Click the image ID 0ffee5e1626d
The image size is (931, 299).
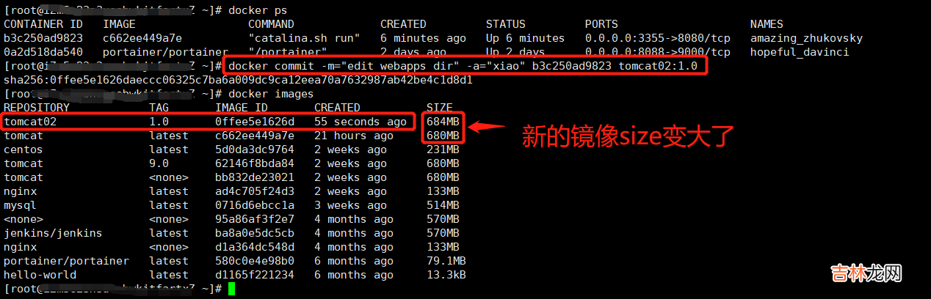tap(255, 122)
